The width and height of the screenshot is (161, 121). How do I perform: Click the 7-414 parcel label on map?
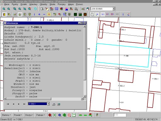(x=121, y=102)
